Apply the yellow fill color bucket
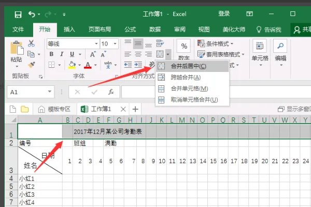 [x=72, y=65]
